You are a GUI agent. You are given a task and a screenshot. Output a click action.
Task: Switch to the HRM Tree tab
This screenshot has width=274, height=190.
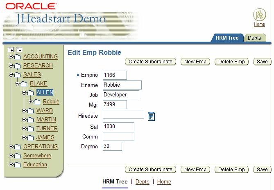[x=227, y=38]
